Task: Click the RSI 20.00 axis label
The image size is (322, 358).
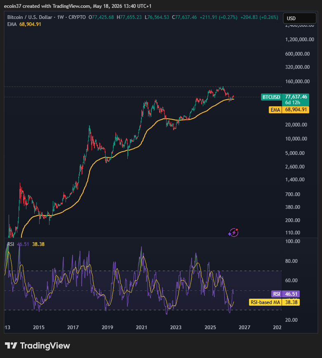Action: pos(291,320)
